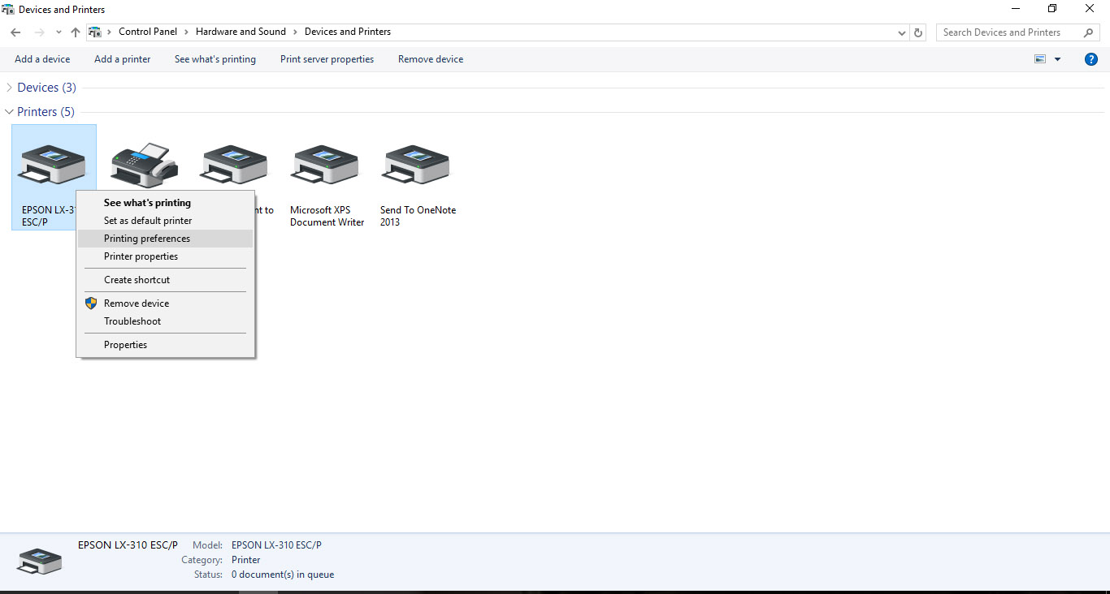This screenshot has width=1110, height=594.
Task: Choose Set as default printer
Action: tap(165, 221)
